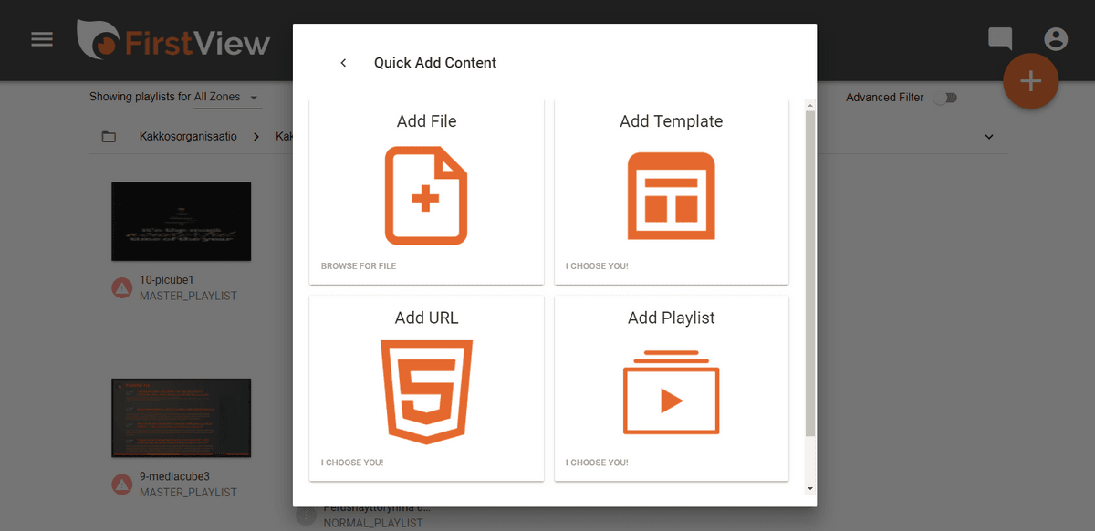
Task: Click the 9-mediacube3 playlist name
Action: [174, 476]
